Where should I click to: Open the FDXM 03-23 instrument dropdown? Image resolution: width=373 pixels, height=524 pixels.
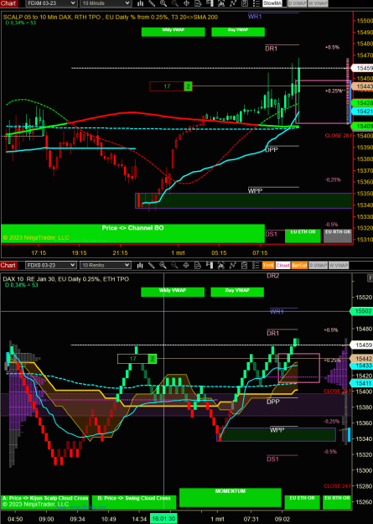click(51, 3)
